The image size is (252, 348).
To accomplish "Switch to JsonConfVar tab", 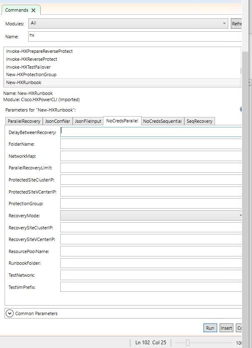I will 58,121.
